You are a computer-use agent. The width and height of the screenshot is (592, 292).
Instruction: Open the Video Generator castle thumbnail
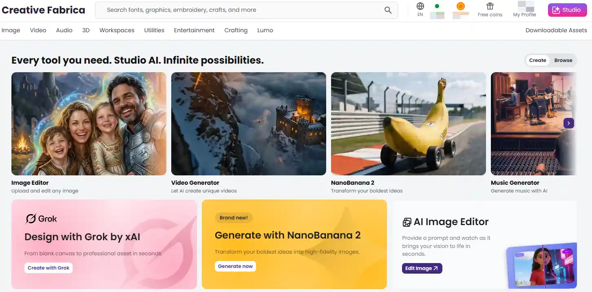[248, 124]
